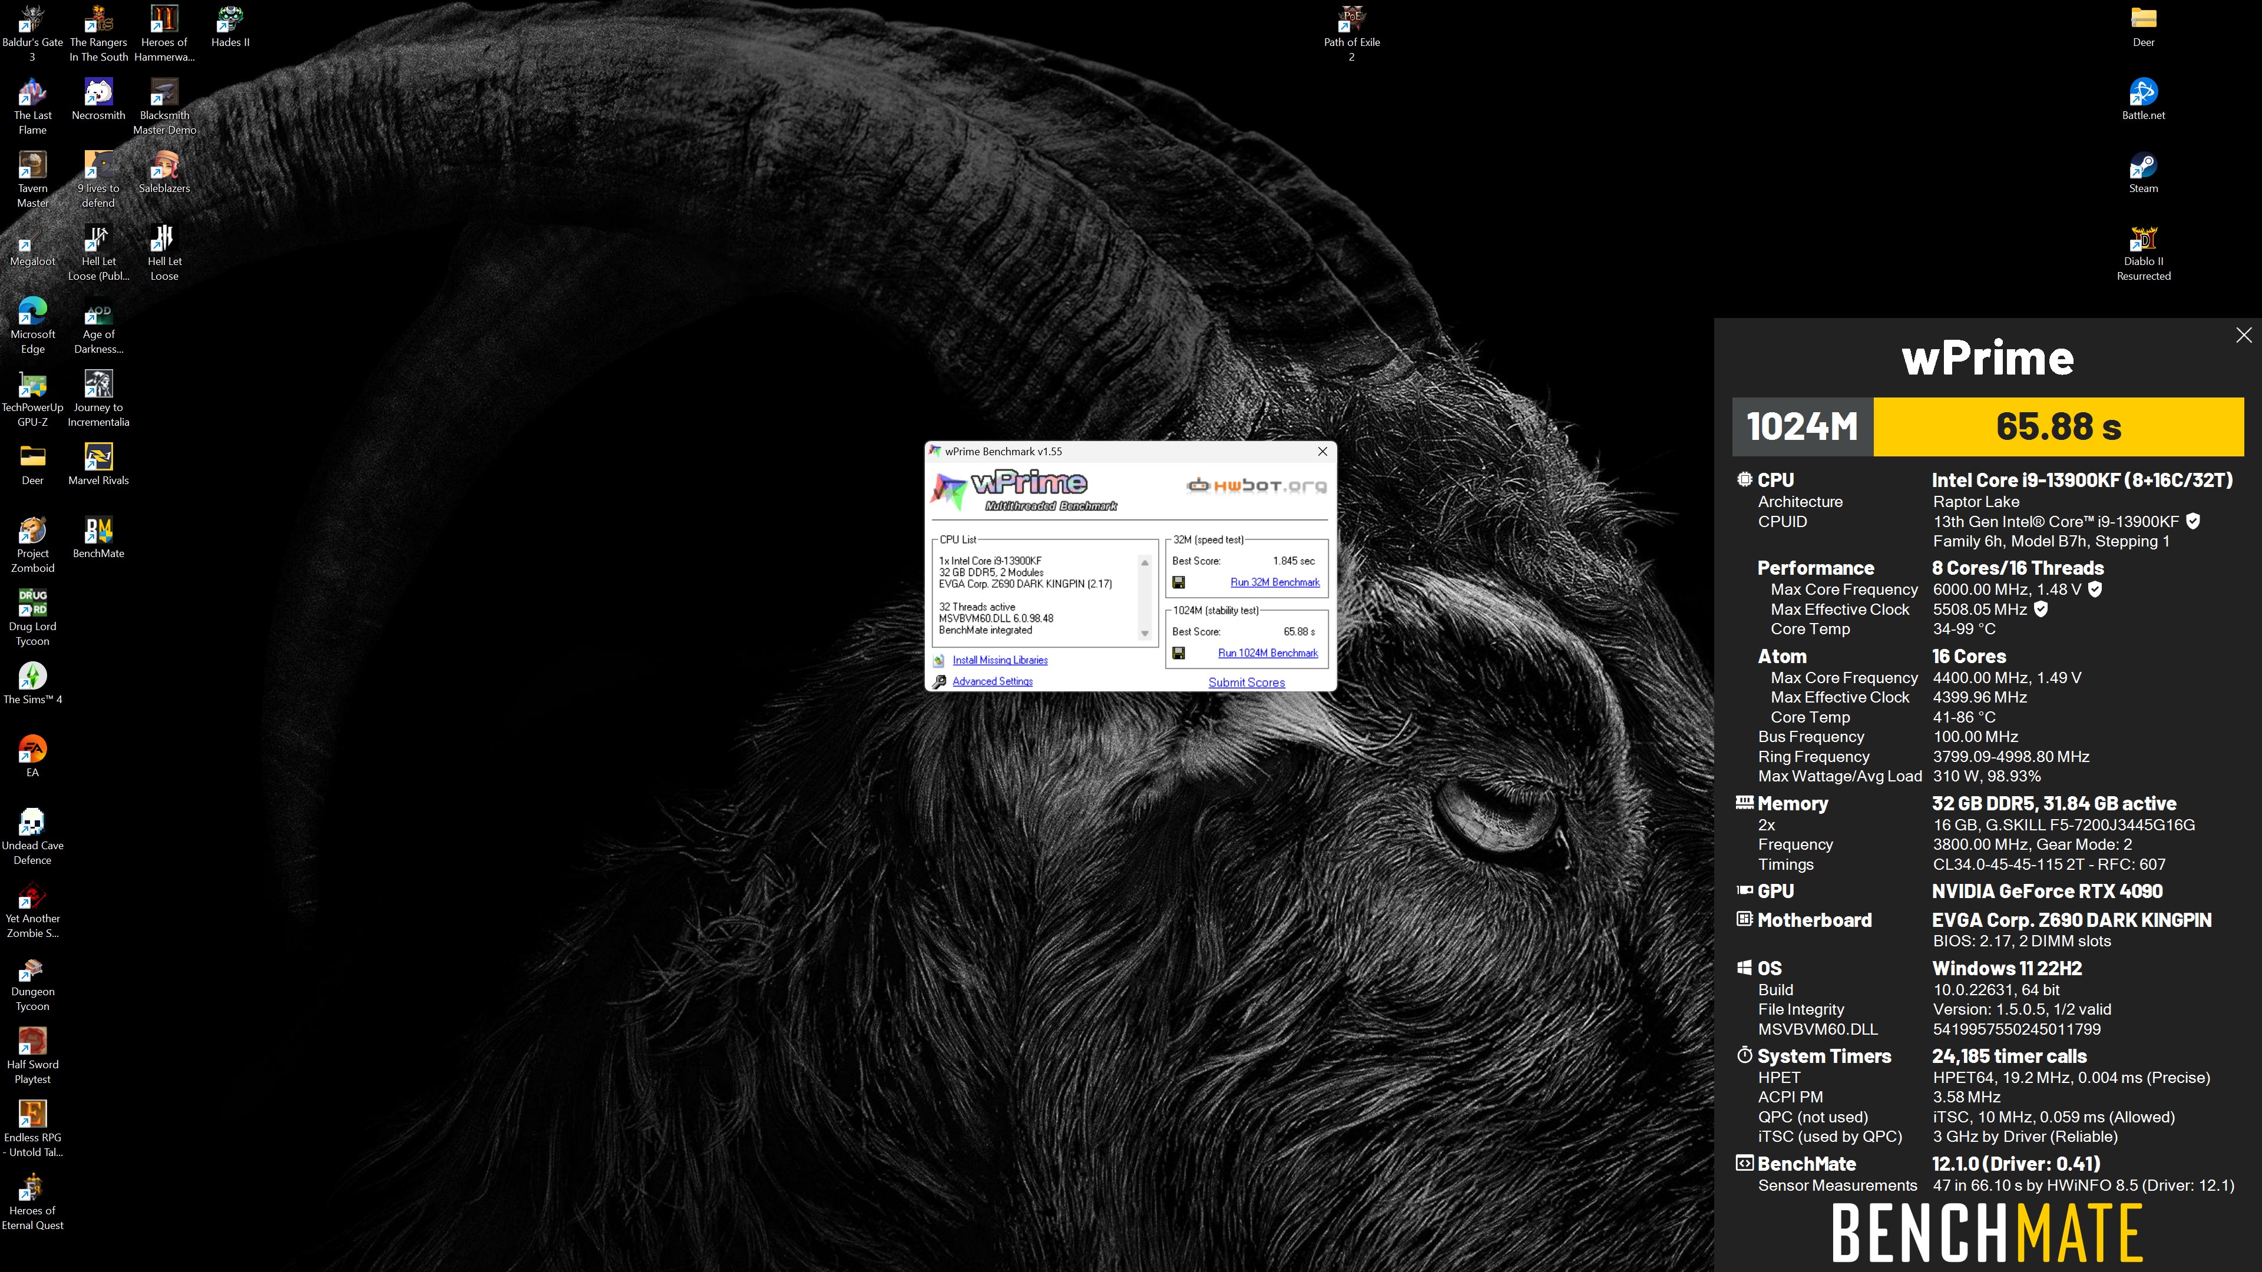Select Yet Another Zombie S... icon
The image size is (2262, 1272).
click(x=32, y=909)
